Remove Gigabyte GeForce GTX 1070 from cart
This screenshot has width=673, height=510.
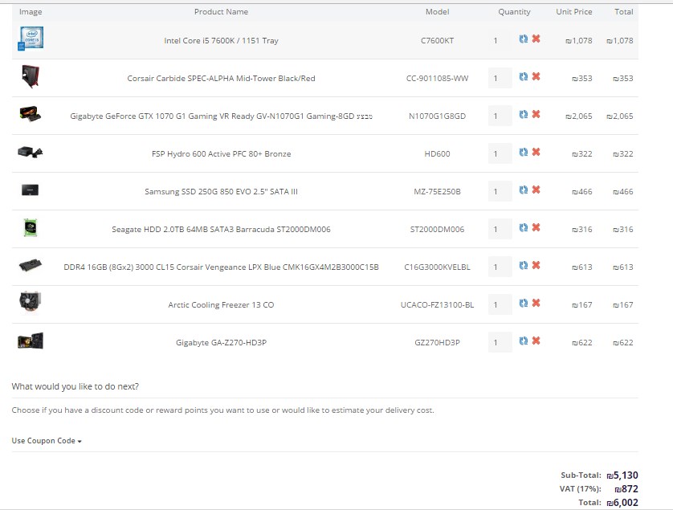tap(536, 115)
